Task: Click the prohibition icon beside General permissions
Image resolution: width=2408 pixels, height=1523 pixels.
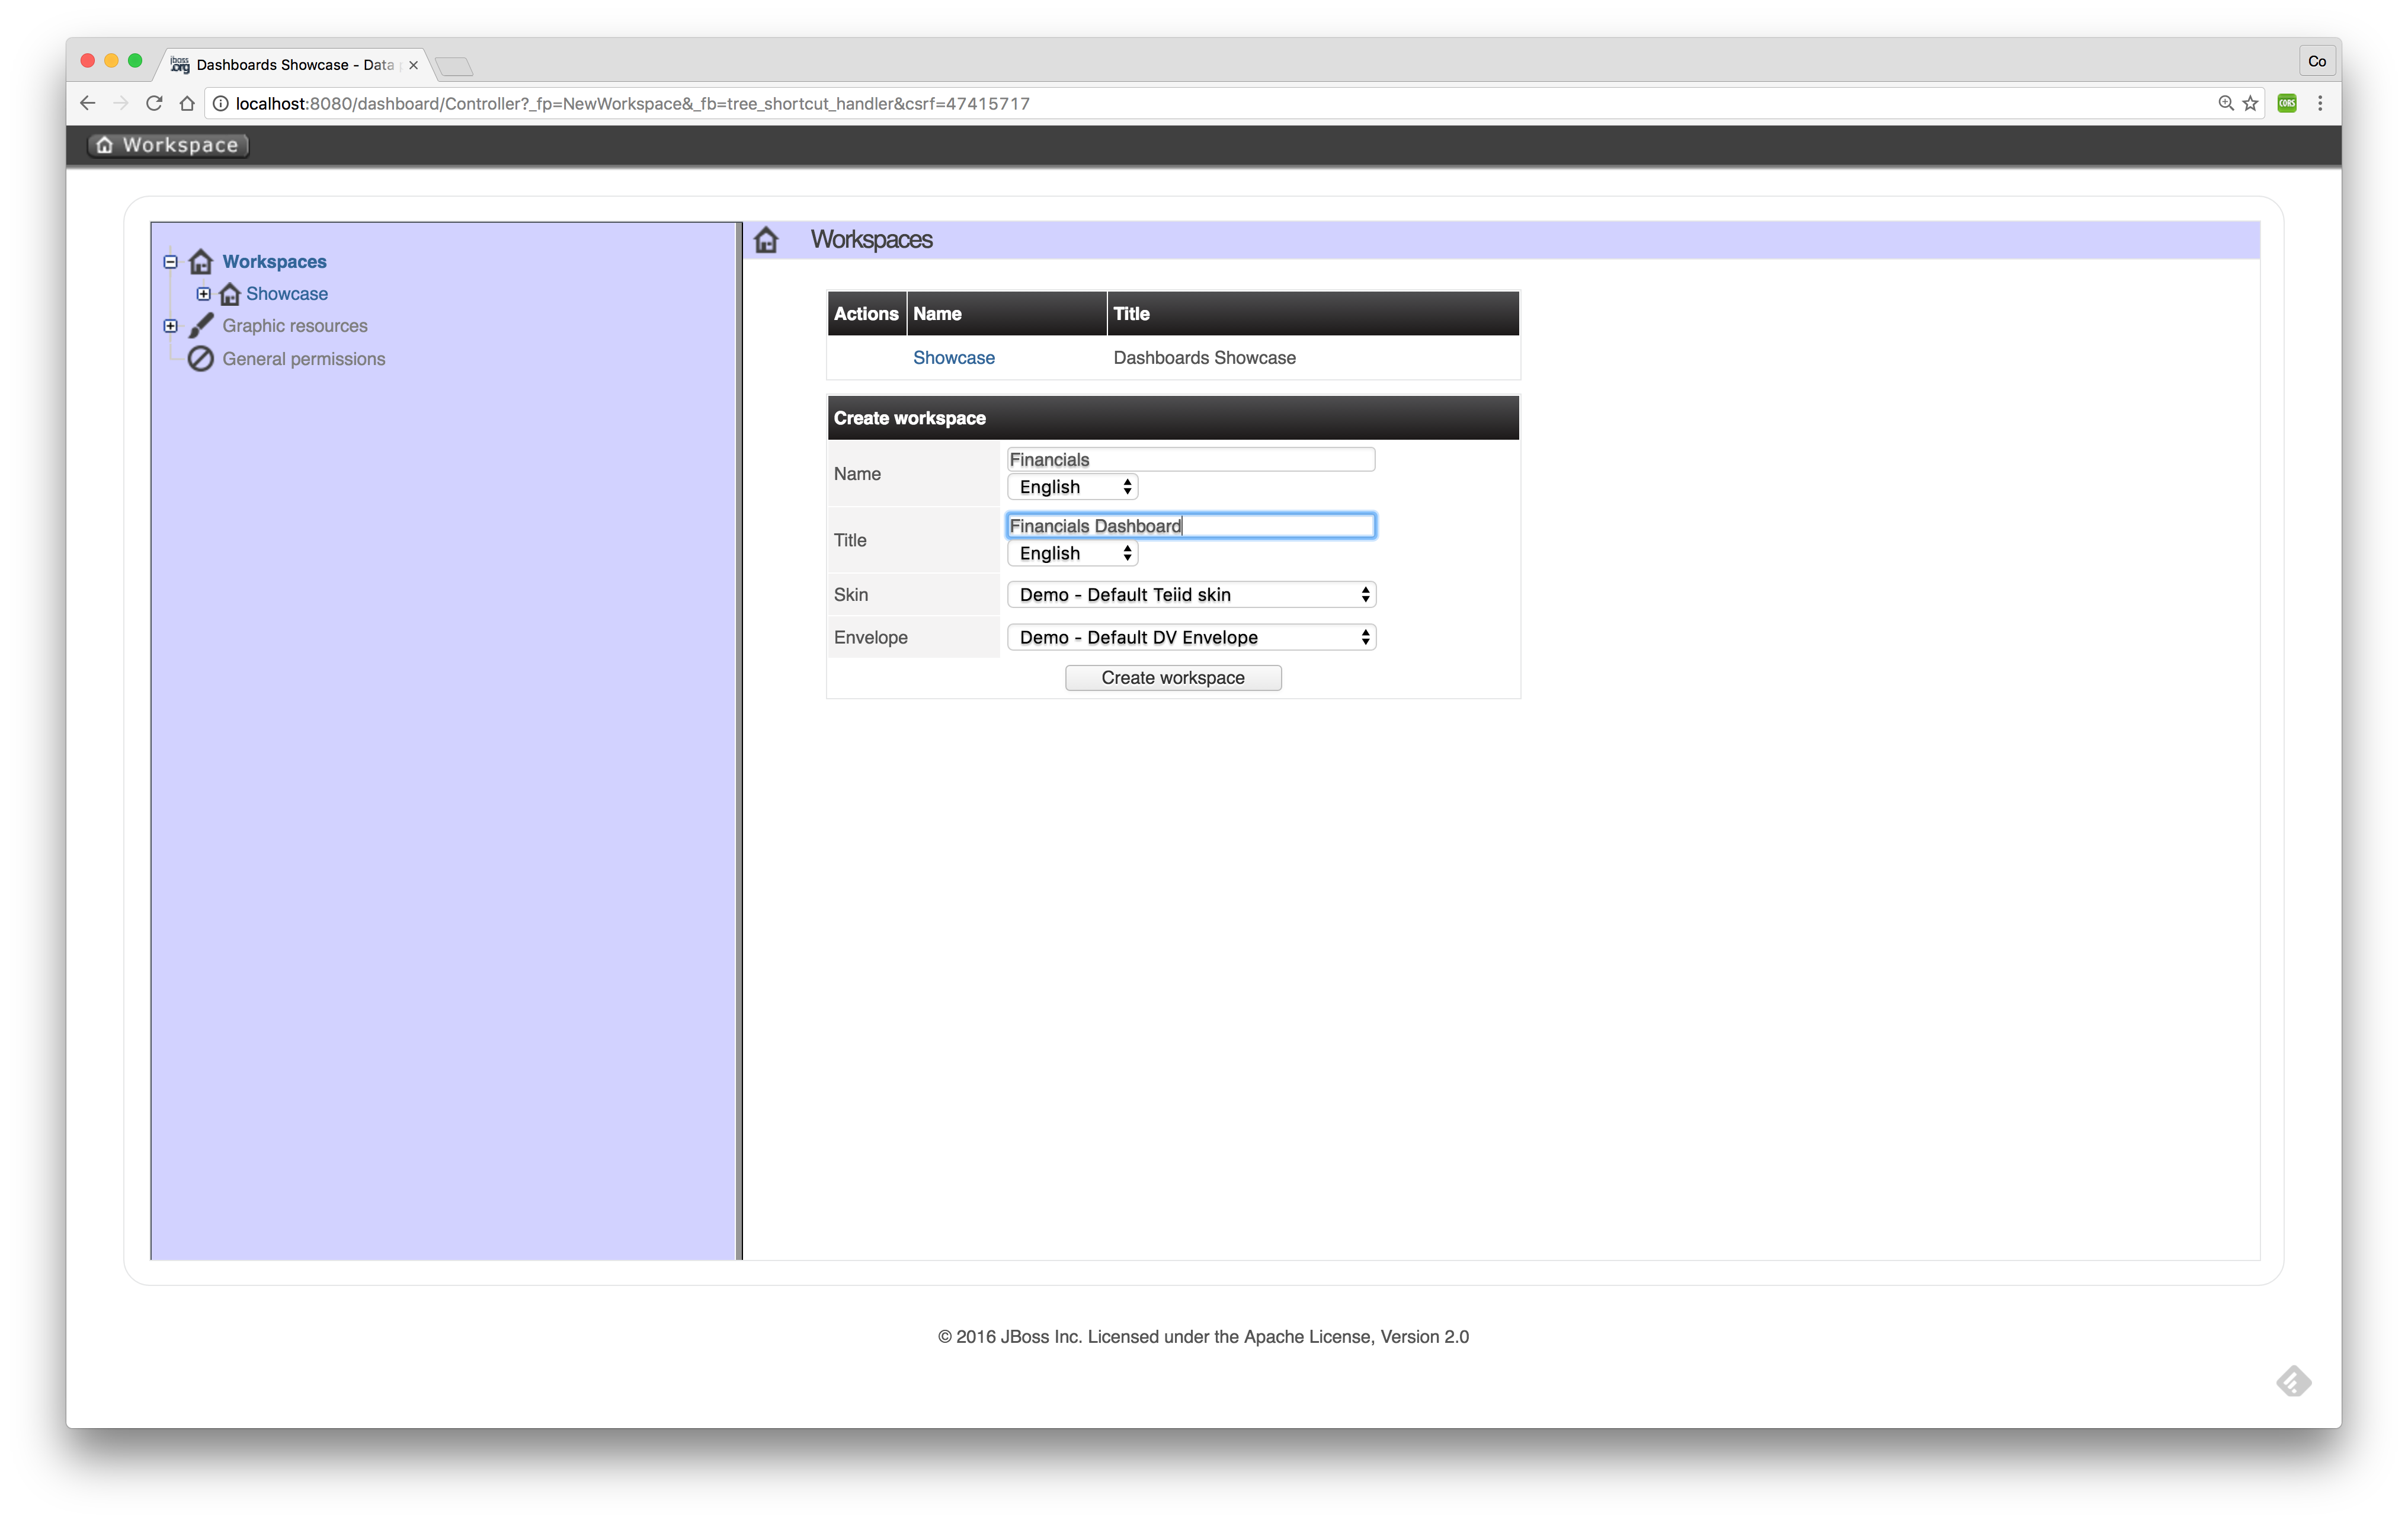Action: (200, 359)
